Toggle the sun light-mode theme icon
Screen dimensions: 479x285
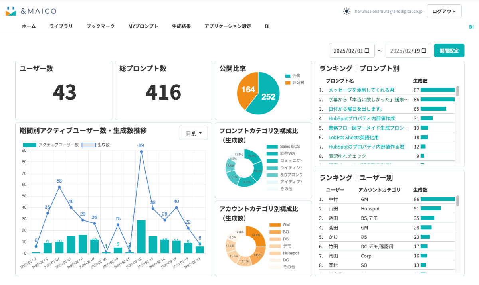click(347, 11)
